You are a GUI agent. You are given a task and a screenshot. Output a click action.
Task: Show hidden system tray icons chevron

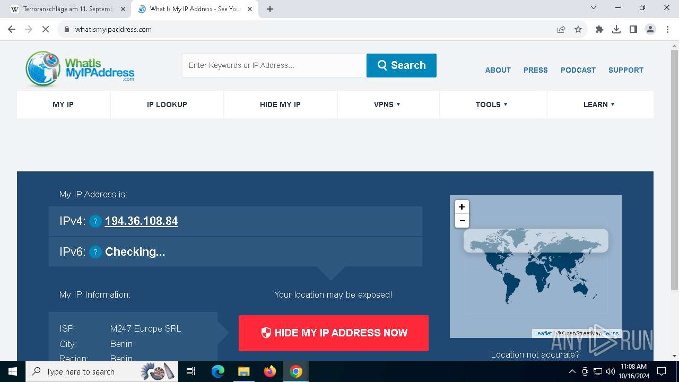(x=572, y=371)
